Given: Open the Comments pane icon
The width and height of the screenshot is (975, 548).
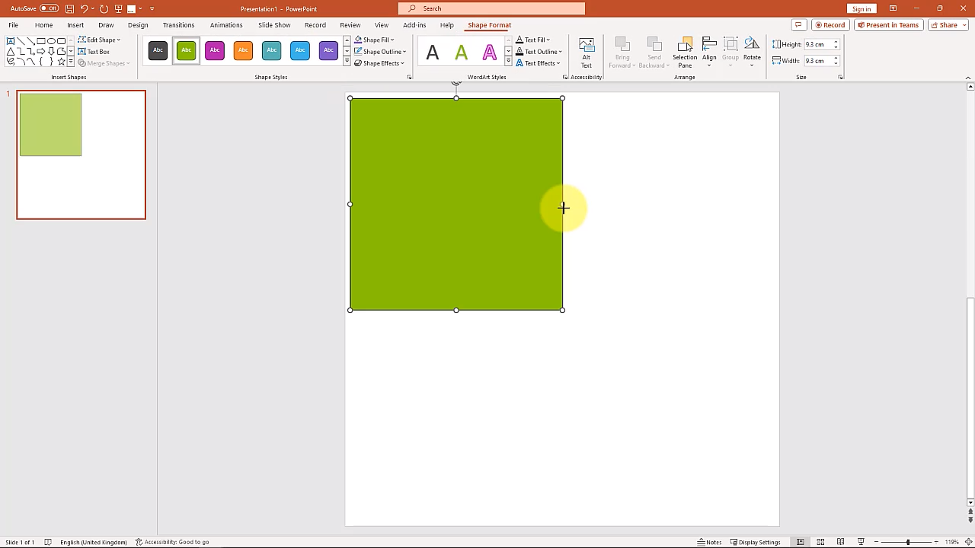Looking at the screenshot, I should click(798, 25).
